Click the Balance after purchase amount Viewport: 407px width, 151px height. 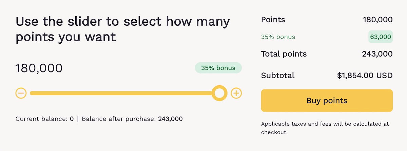point(170,119)
